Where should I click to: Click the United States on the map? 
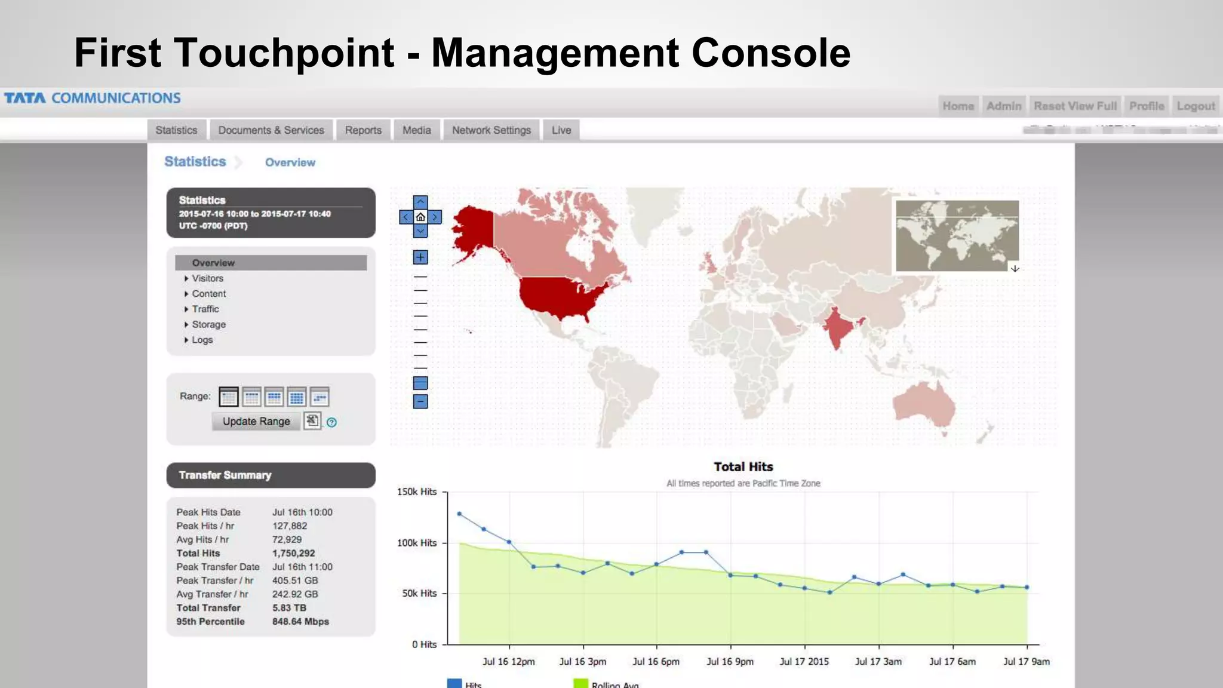coord(558,297)
